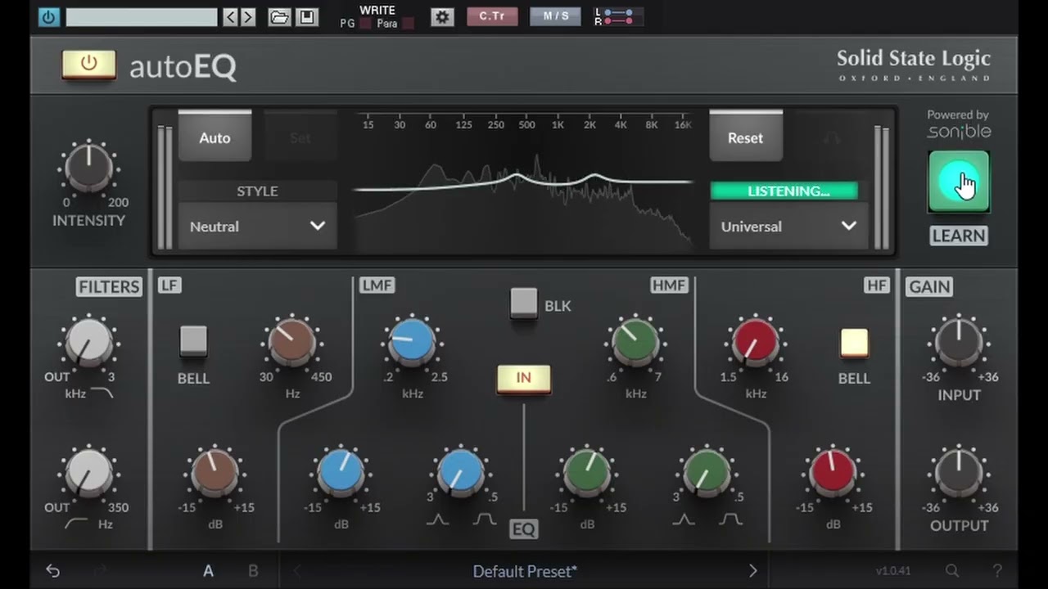Adjust the HMF Q width knob
The image size is (1048, 589).
(x=707, y=472)
